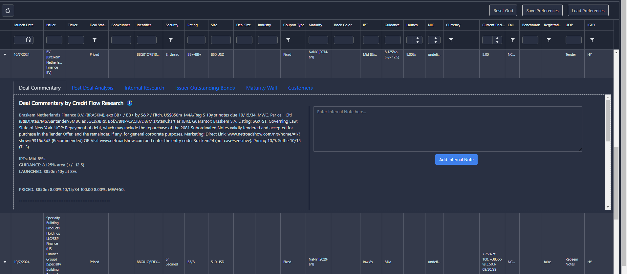Select the 'Redeem Notes' UOP cell
The height and width of the screenshot is (274, 627).
[x=572, y=262]
